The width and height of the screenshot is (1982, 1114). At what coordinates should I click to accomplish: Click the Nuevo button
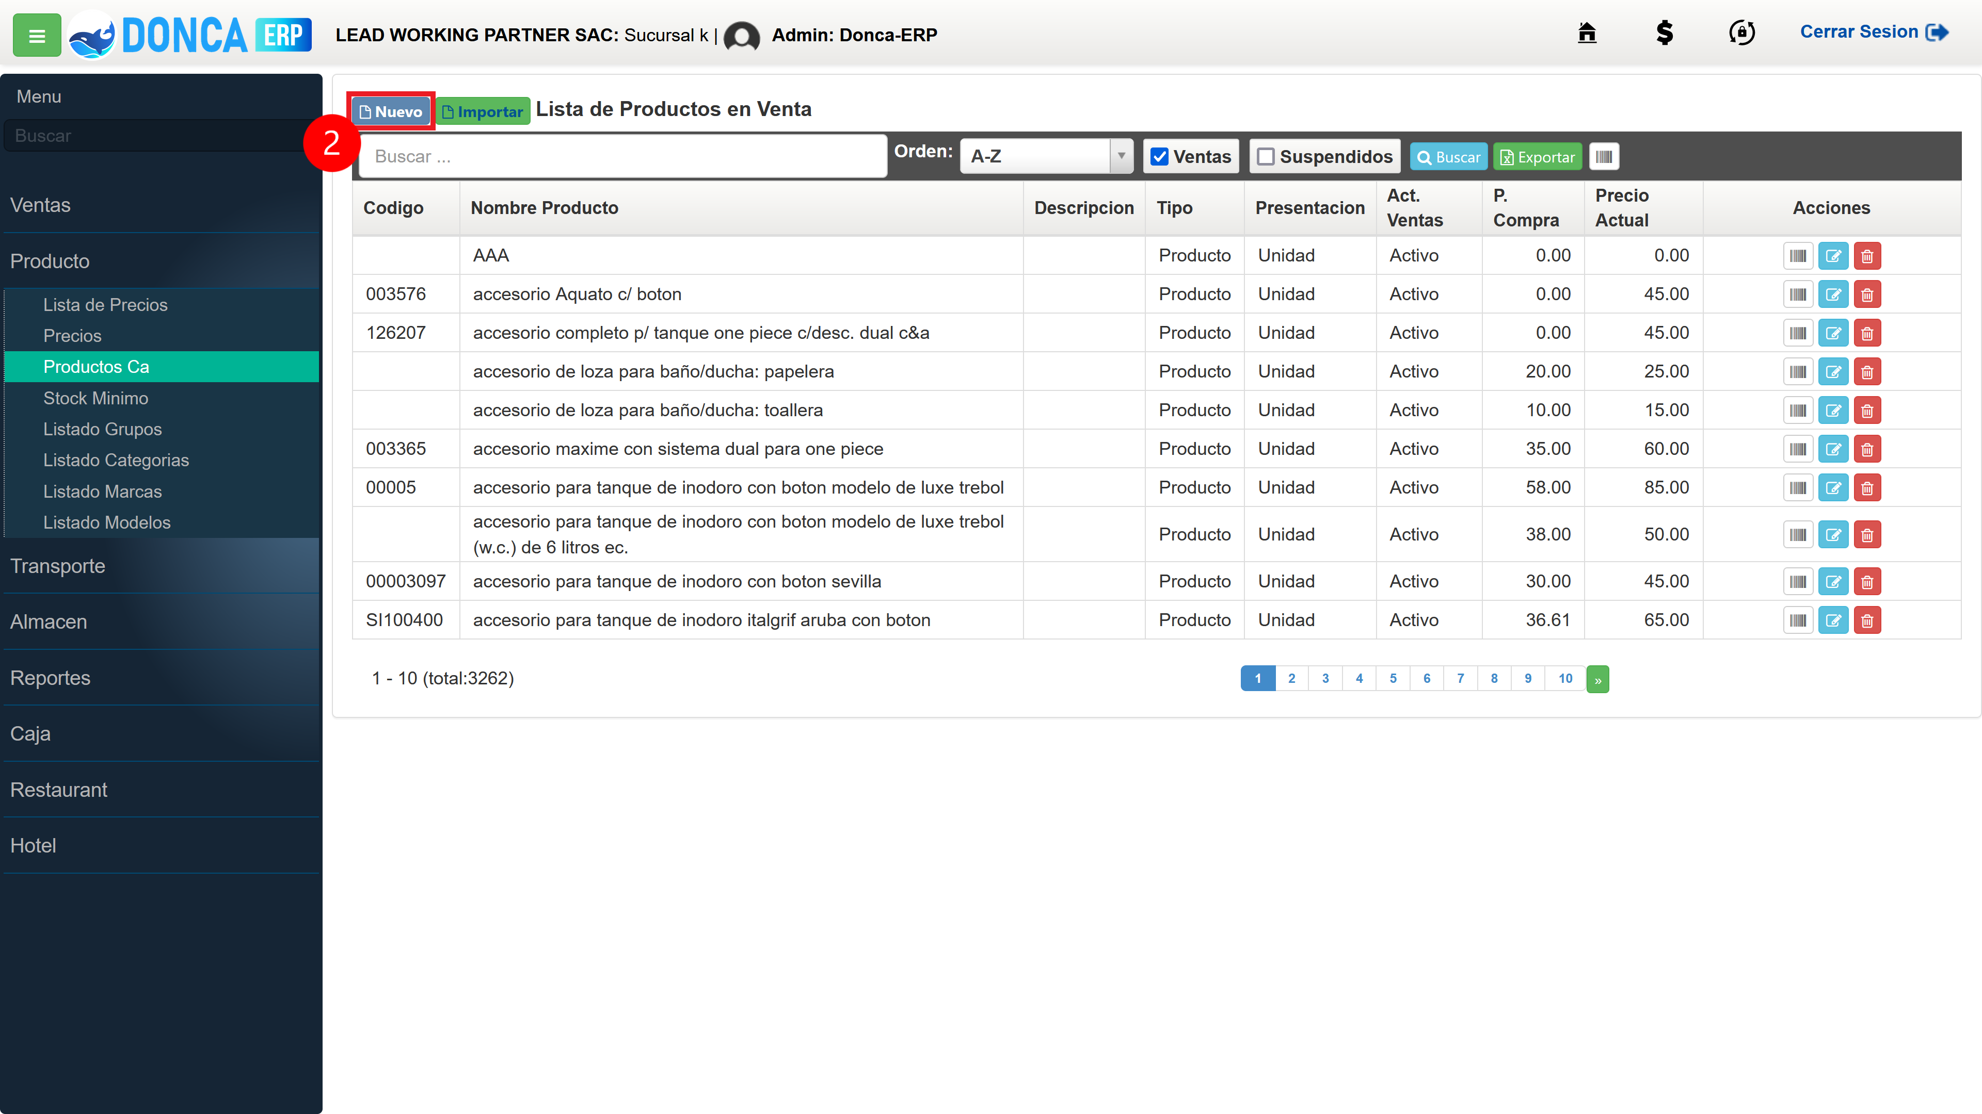tap(391, 111)
